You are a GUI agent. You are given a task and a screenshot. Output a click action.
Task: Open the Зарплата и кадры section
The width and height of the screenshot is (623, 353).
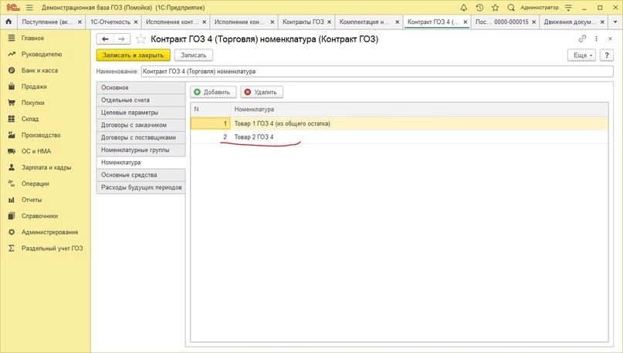46,167
